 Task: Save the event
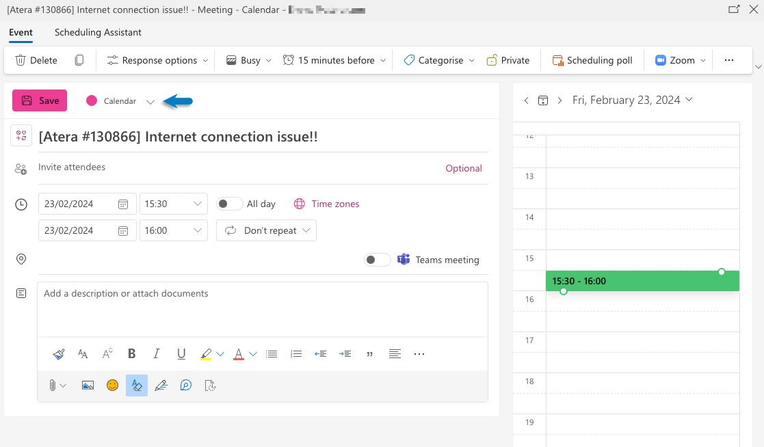(x=40, y=100)
